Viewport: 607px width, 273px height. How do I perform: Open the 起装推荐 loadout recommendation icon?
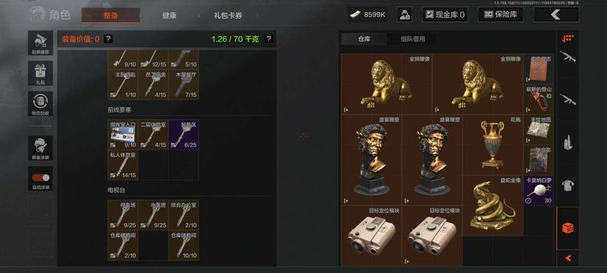coord(40,43)
